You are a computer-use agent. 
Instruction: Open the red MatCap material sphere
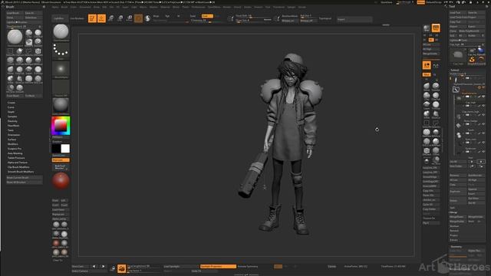(x=61, y=181)
